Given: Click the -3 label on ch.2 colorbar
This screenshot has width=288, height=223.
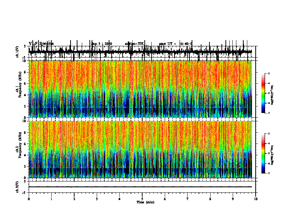Looking at the screenshot, I should [x=268, y=134].
